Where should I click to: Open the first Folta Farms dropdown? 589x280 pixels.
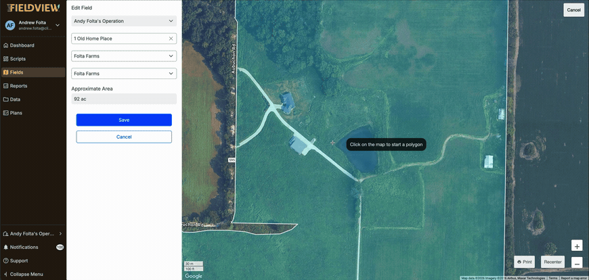124,56
